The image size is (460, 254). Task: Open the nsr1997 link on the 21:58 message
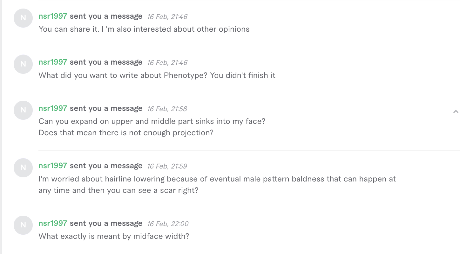[53, 108]
